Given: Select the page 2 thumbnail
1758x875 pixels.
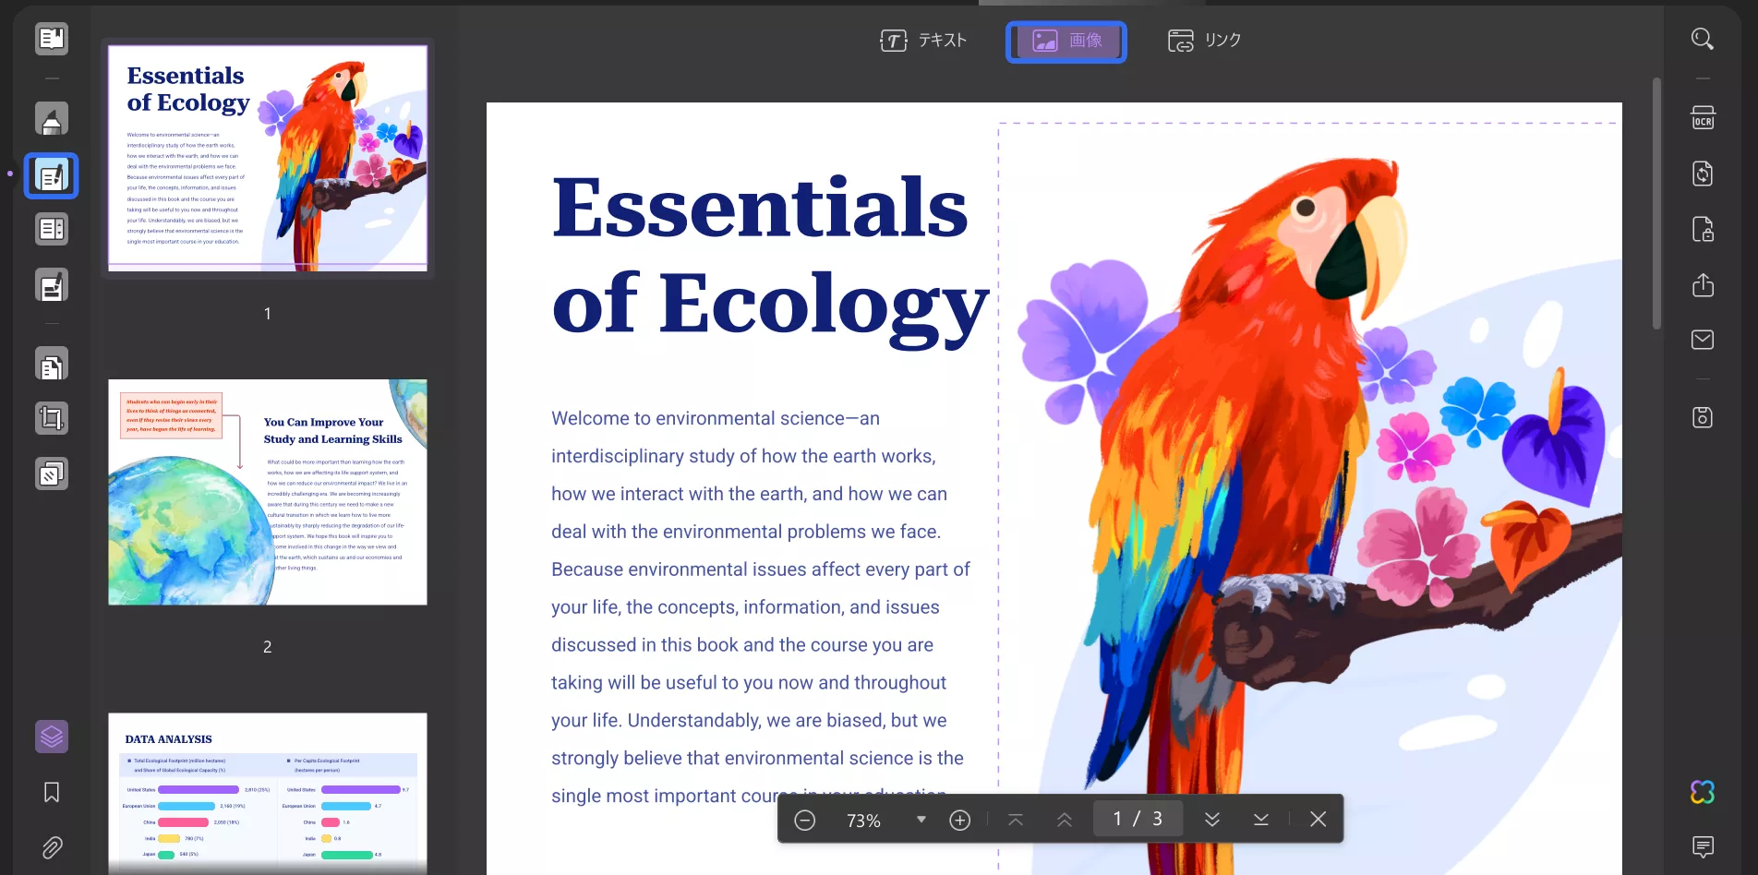Looking at the screenshot, I should (268, 492).
